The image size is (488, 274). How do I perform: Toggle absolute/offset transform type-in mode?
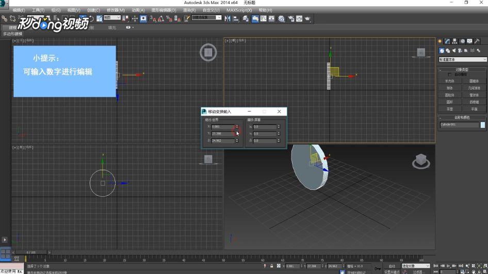(x=279, y=266)
